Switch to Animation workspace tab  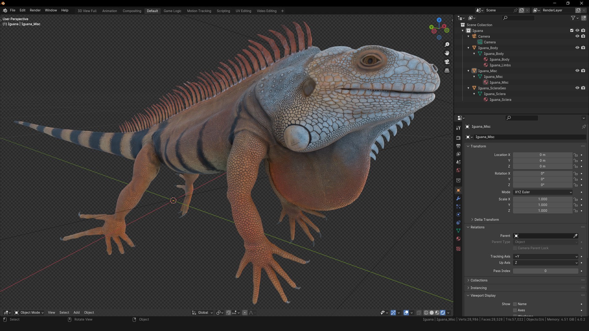point(110,11)
